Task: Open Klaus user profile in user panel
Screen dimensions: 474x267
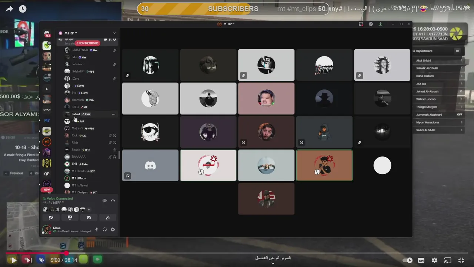Action: [x=67, y=230]
